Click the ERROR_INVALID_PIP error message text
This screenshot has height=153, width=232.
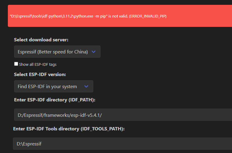click(88, 16)
